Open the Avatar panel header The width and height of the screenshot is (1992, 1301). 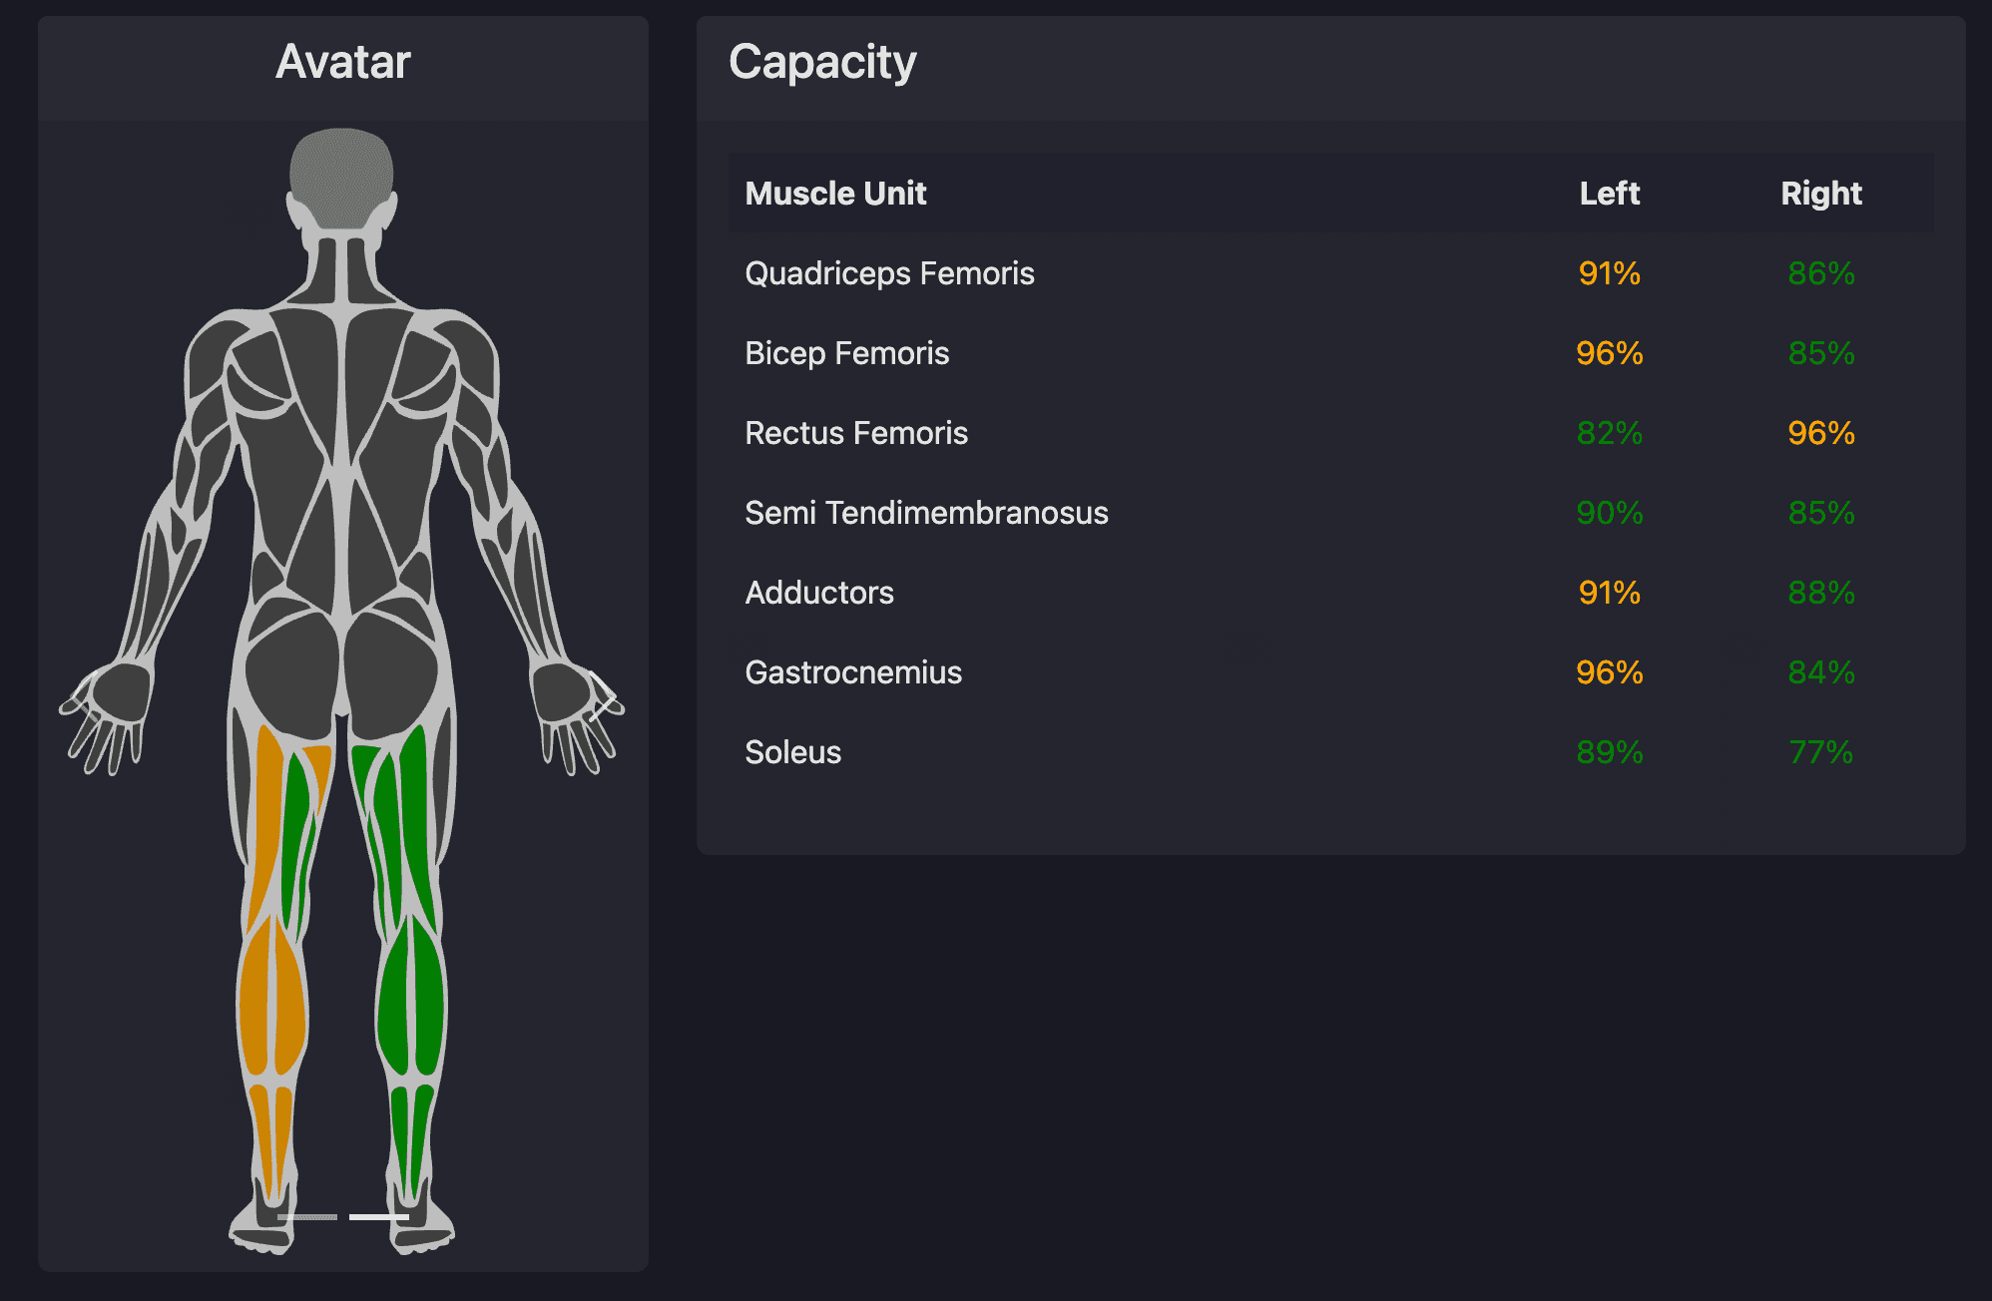[343, 62]
